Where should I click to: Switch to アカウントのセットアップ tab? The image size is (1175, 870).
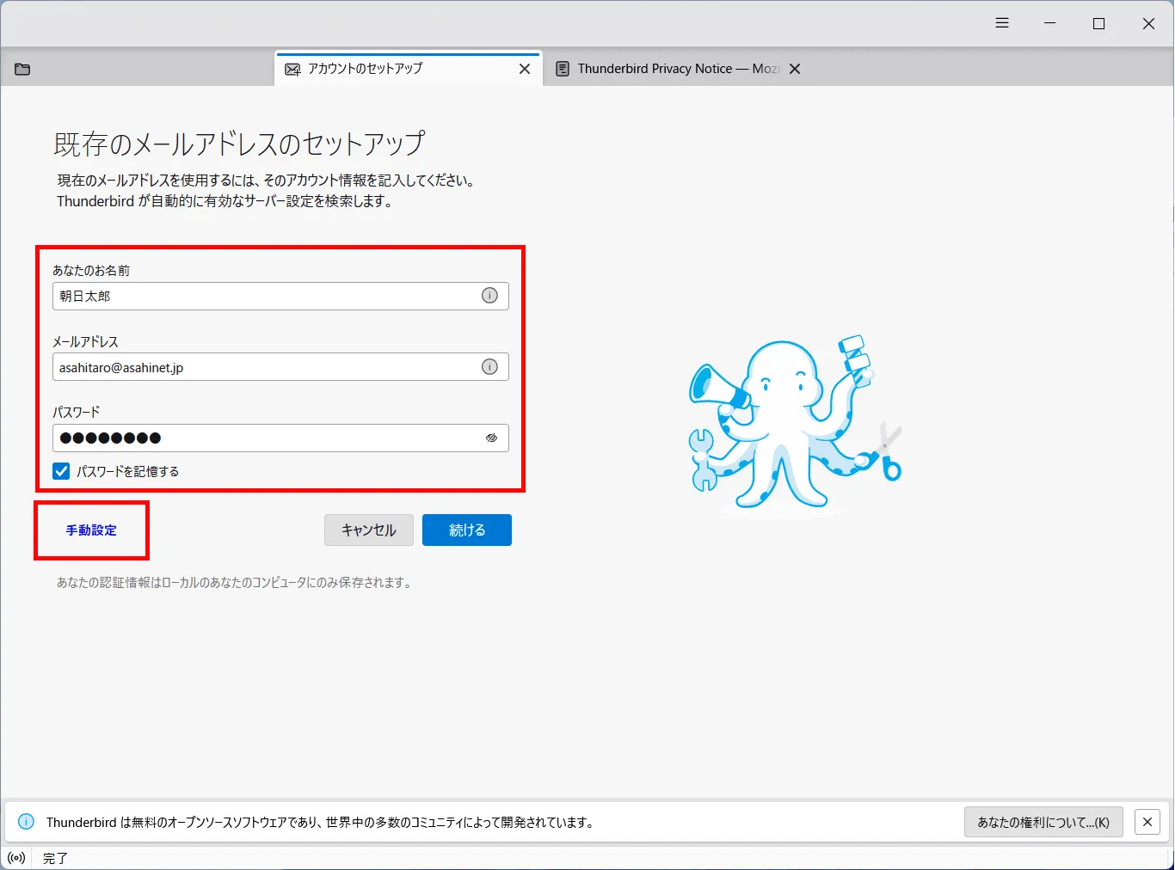click(x=396, y=69)
